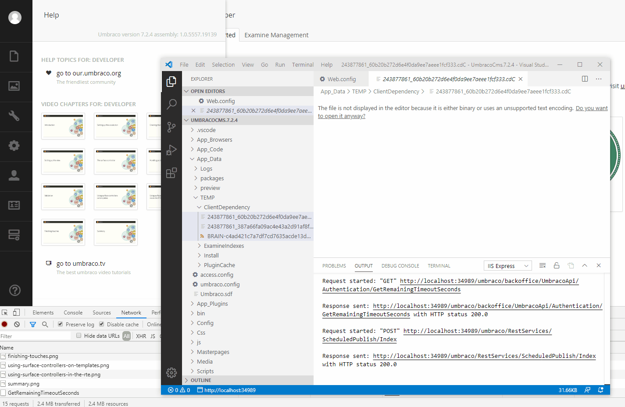Open the IIS Express output channel dropdown

(508, 266)
